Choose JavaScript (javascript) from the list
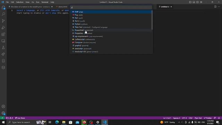This screenshot has width=222, height=125. (x=111, y=49)
